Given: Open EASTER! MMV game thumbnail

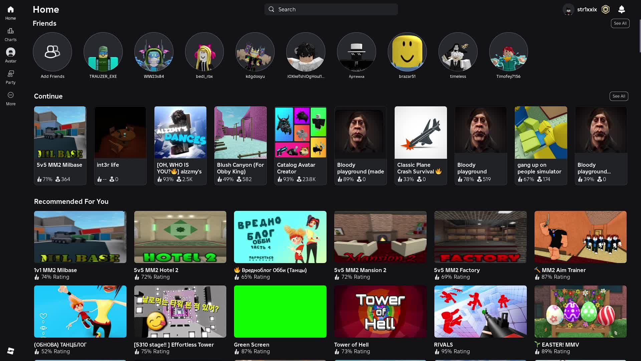Looking at the screenshot, I should (581, 312).
